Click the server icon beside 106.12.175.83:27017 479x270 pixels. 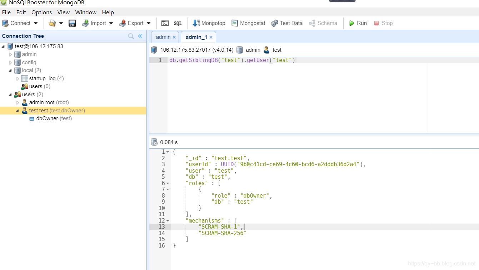click(154, 50)
